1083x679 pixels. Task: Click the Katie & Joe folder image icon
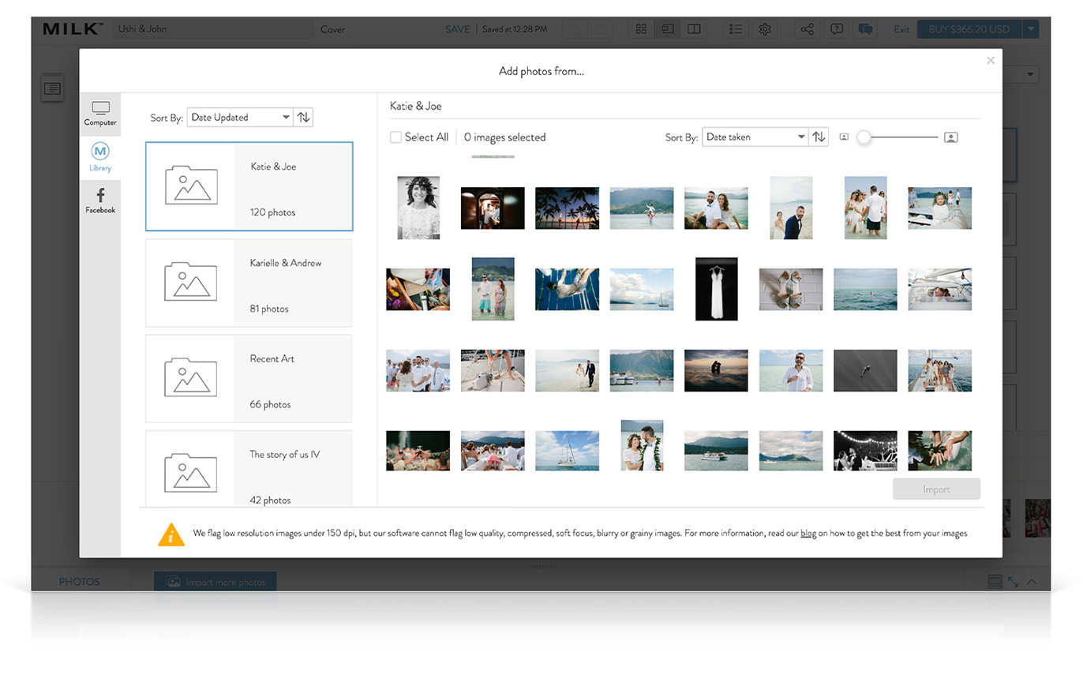(191, 185)
